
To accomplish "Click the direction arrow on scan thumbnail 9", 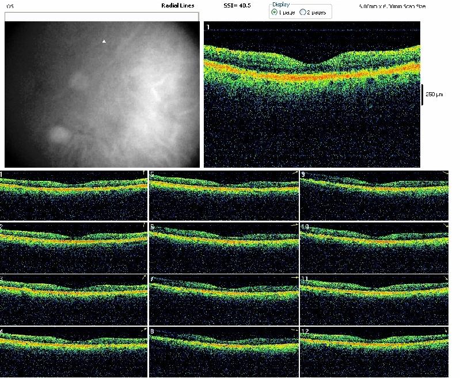I will (445, 173).
